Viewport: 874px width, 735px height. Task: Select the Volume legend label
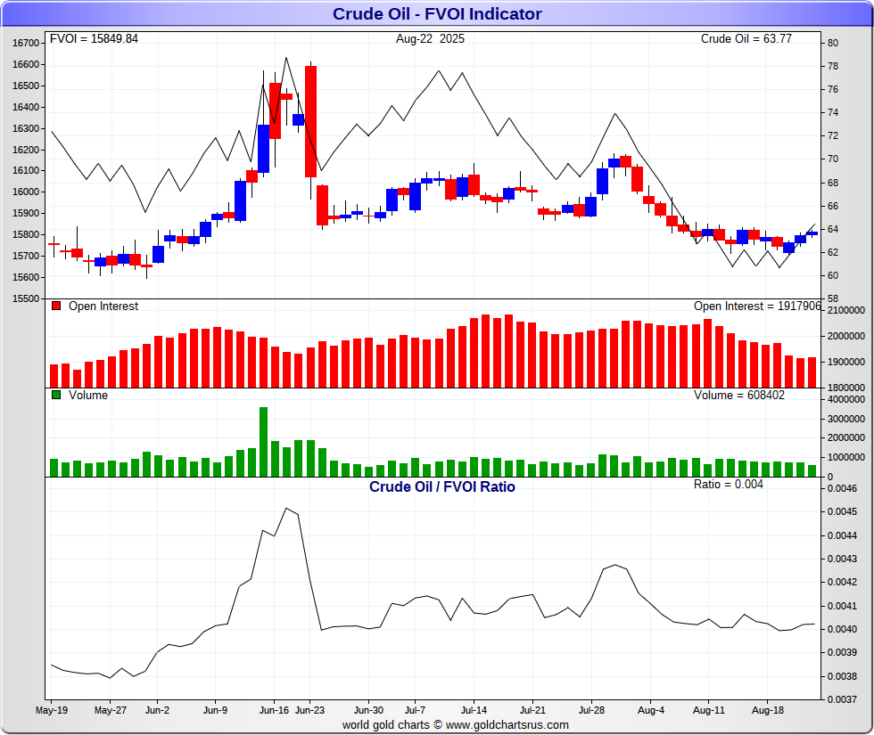[x=88, y=396]
